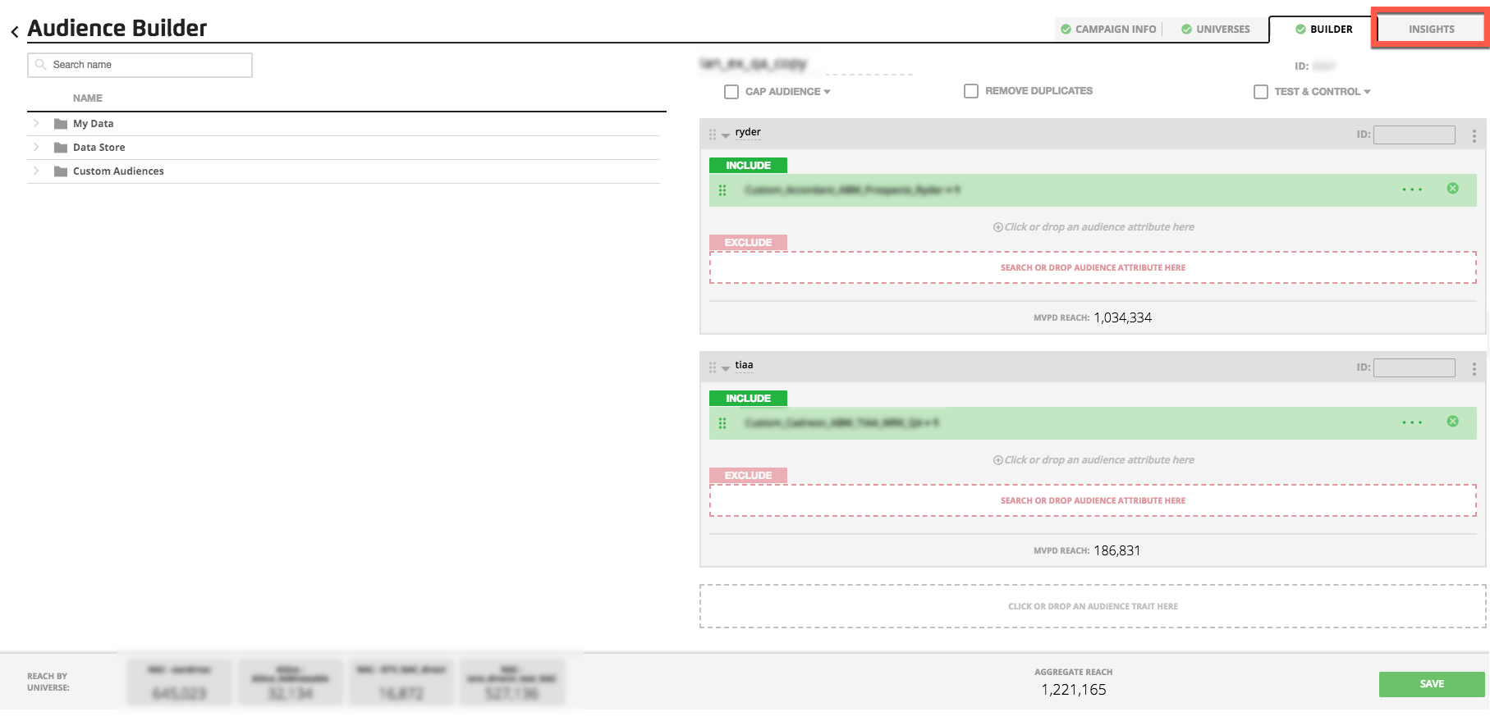The image size is (1490, 721).
Task: Click the tiaa segment name
Action: pyautogui.click(x=744, y=365)
